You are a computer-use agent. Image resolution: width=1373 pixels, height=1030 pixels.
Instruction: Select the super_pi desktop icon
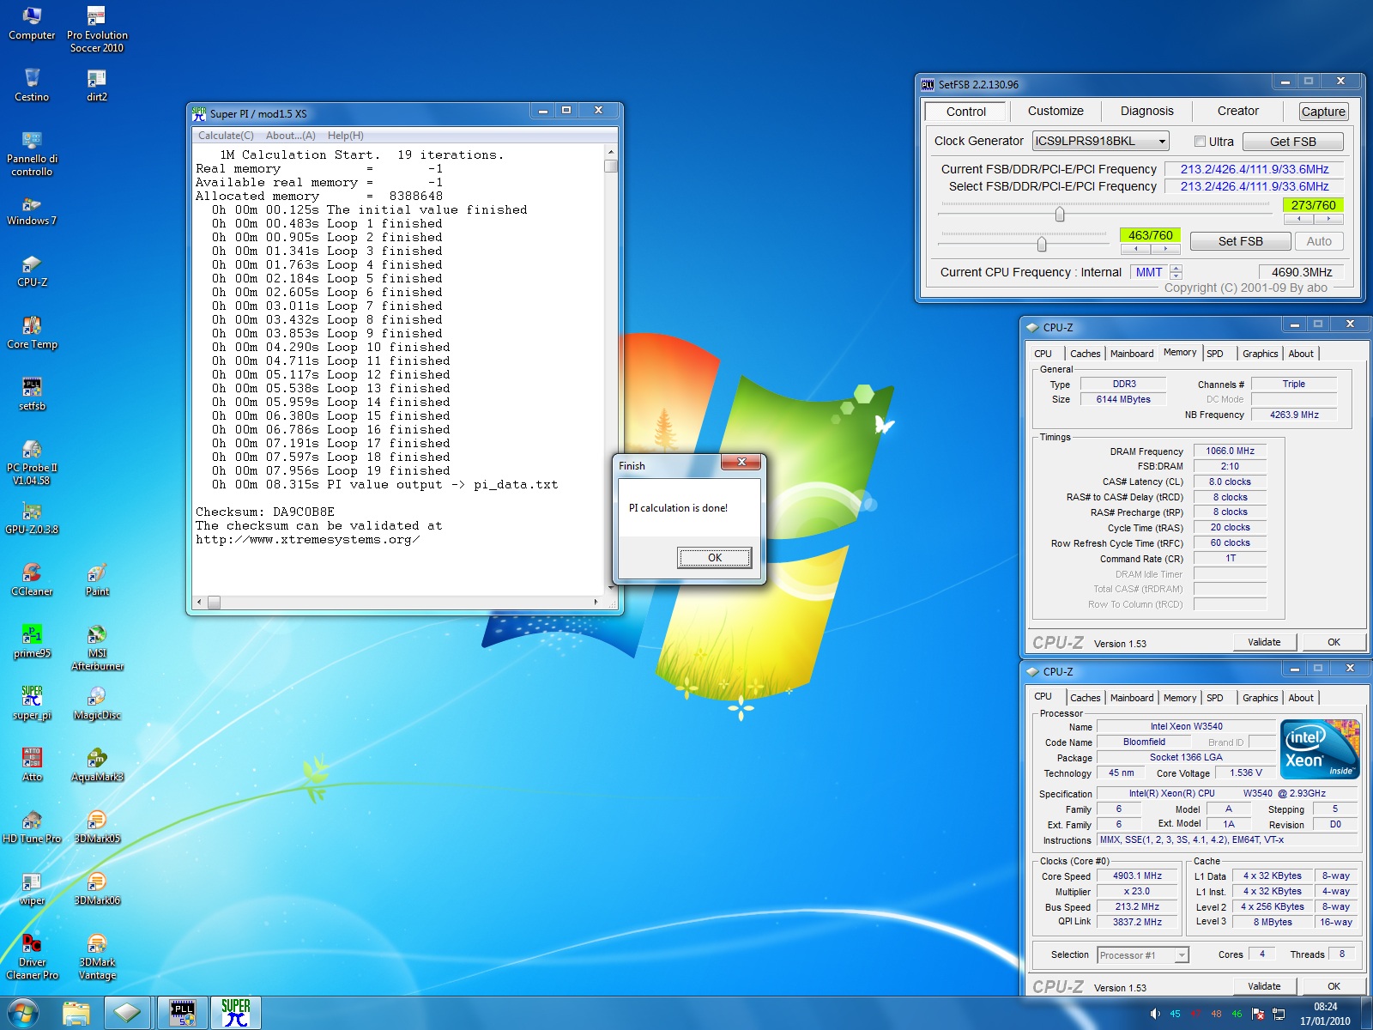point(32,704)
